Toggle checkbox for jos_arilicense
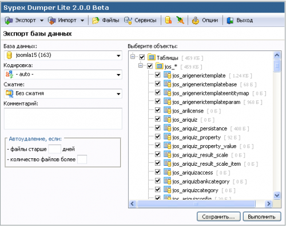Screen dimensions: 286x226 157,110
